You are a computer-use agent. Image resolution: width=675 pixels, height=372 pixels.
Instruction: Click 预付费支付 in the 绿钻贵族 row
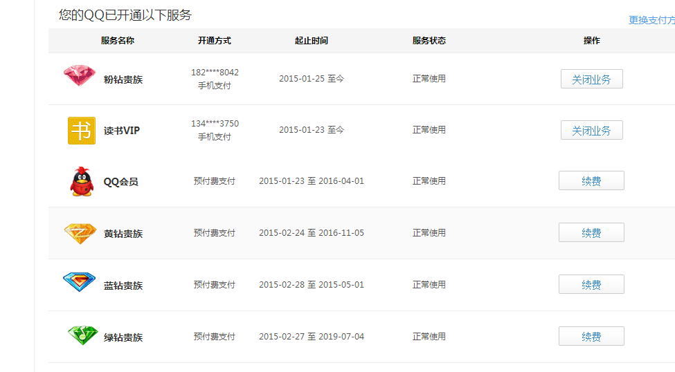(215, 336)
